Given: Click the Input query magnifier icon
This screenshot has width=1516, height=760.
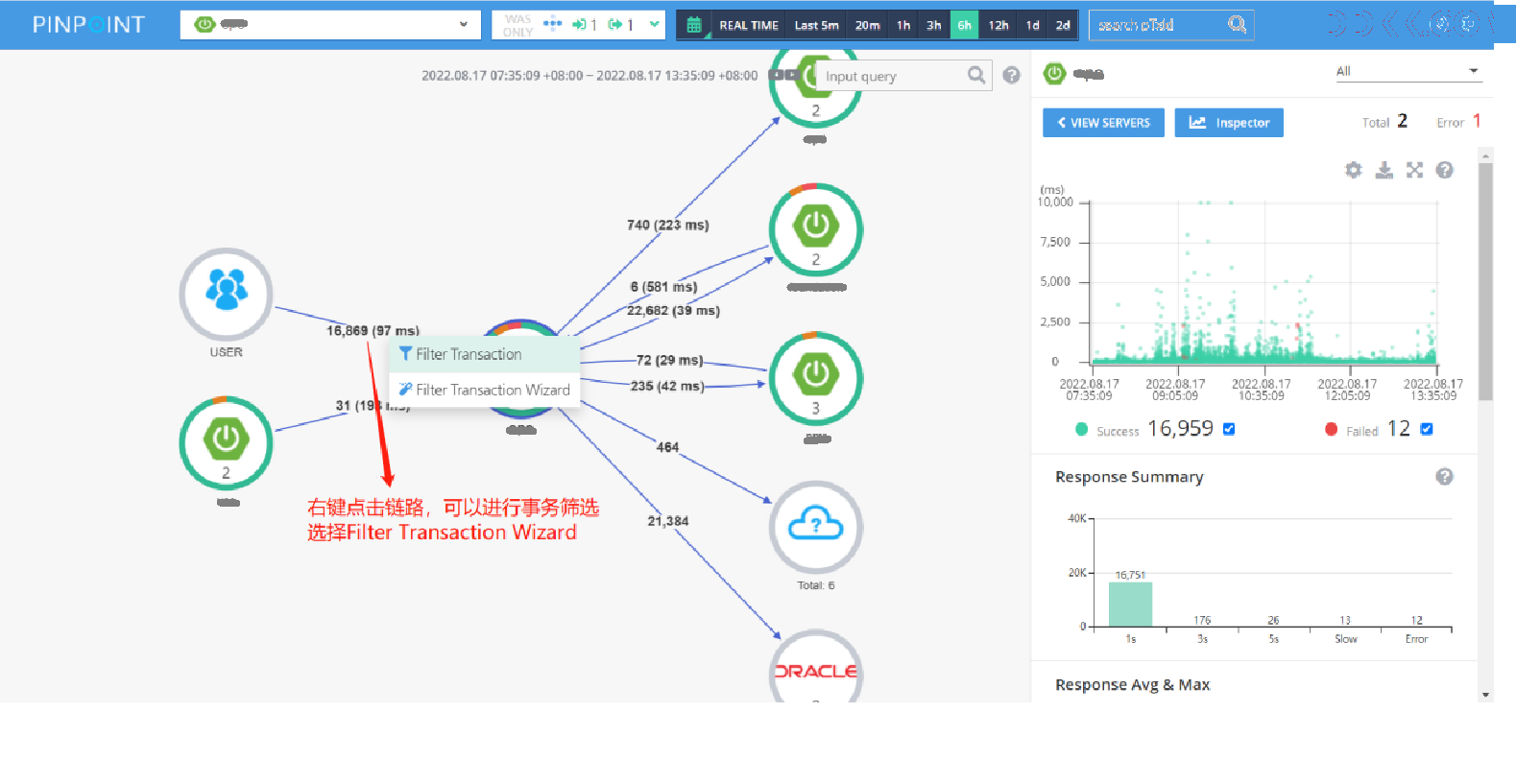Looking at the screenshot, I should coord(976,75).
